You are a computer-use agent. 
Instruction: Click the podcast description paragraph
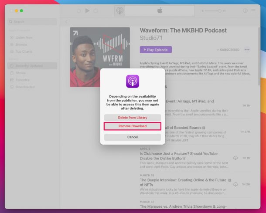pyautogui.click(x=195, y=68)
